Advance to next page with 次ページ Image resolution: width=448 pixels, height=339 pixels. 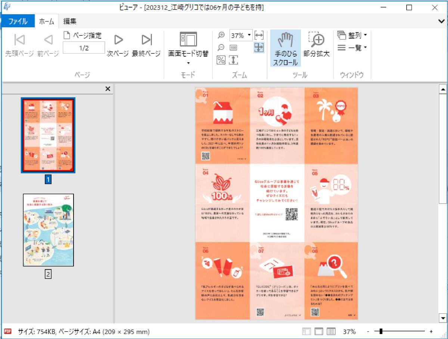118,45
